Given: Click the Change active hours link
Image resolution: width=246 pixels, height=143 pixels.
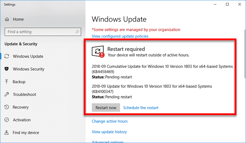Looking at the screenshot, I should (110, 121).
